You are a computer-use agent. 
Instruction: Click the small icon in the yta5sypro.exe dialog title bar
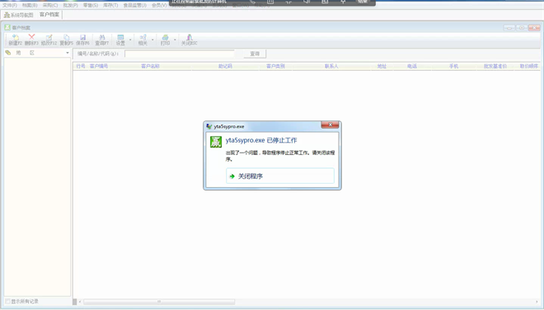pos(209,126)
